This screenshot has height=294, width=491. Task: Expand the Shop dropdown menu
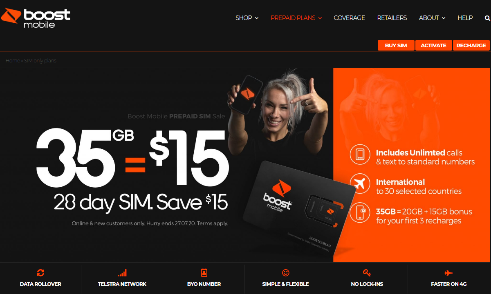point(247,18)
